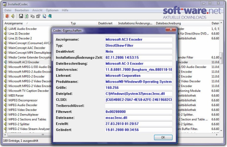Click the horizontal scrollbar left arrow

(5, 135)
